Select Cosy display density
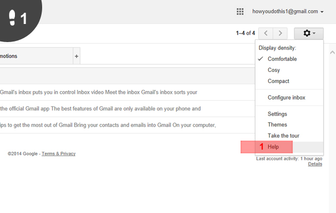The height and width of the screenshot is (213, 336). (x=289, y=70)
